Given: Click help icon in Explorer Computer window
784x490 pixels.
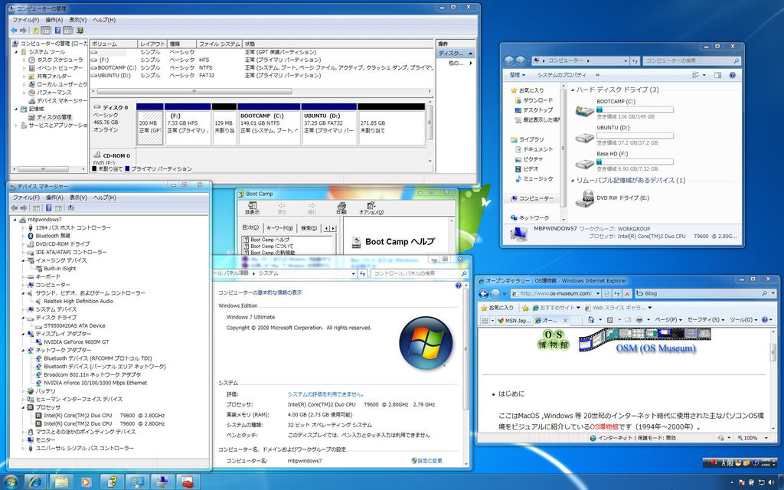Looking at the screenshot, I should (x=733, y=75).
